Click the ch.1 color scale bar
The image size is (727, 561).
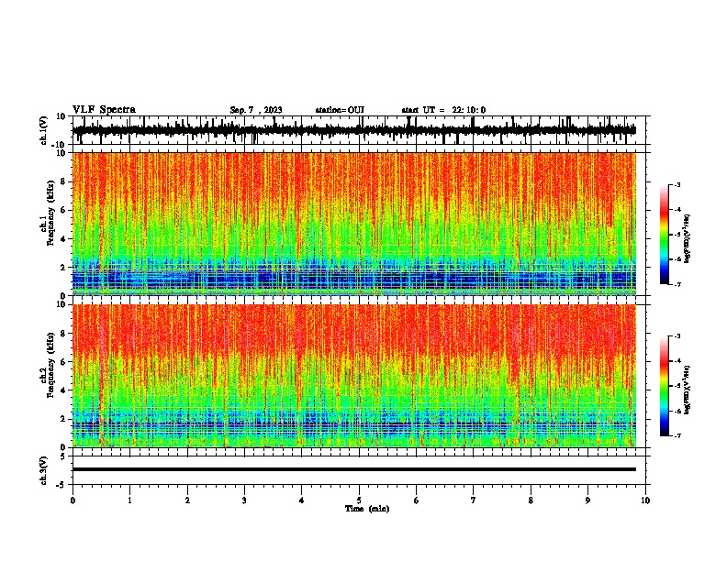click(664, 235)
